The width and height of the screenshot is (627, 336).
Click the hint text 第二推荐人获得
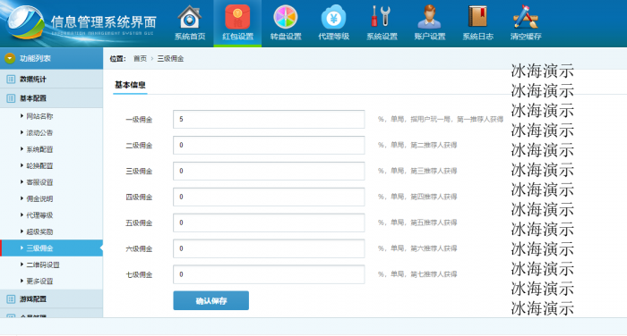point(434,145)
